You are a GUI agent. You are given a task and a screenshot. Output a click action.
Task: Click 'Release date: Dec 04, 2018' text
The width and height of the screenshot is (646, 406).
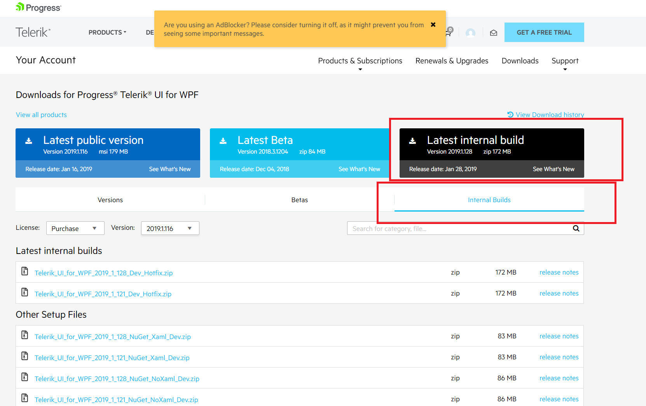pyautogui.click(x=255, y=169)
